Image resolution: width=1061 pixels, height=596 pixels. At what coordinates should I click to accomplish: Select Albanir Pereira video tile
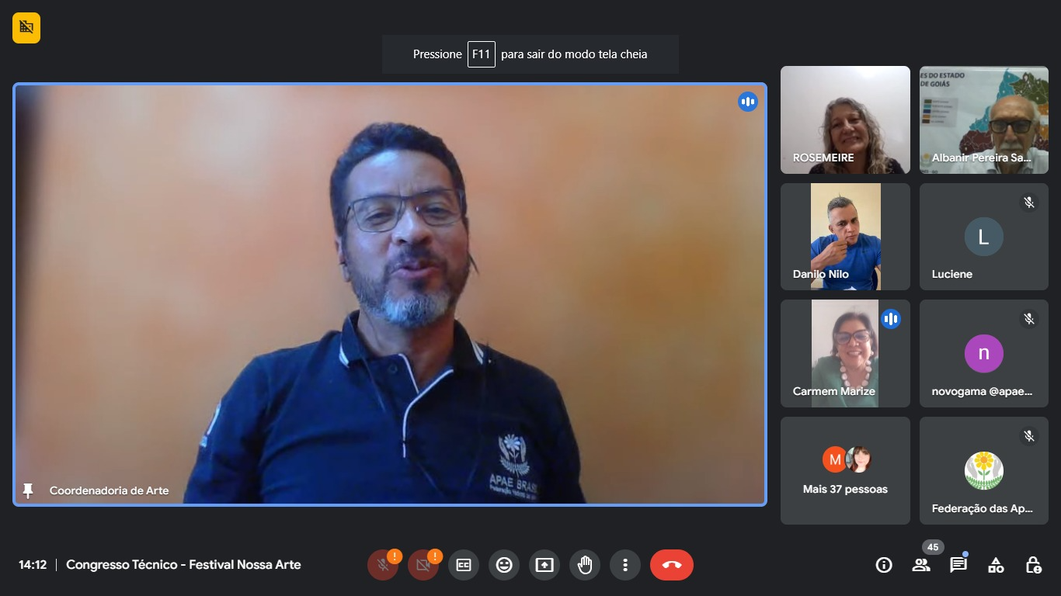tap(984, 120)
